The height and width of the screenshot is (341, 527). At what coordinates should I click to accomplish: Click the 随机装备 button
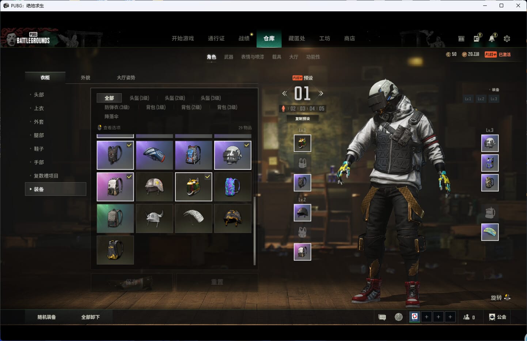click(x=47, y=317)
